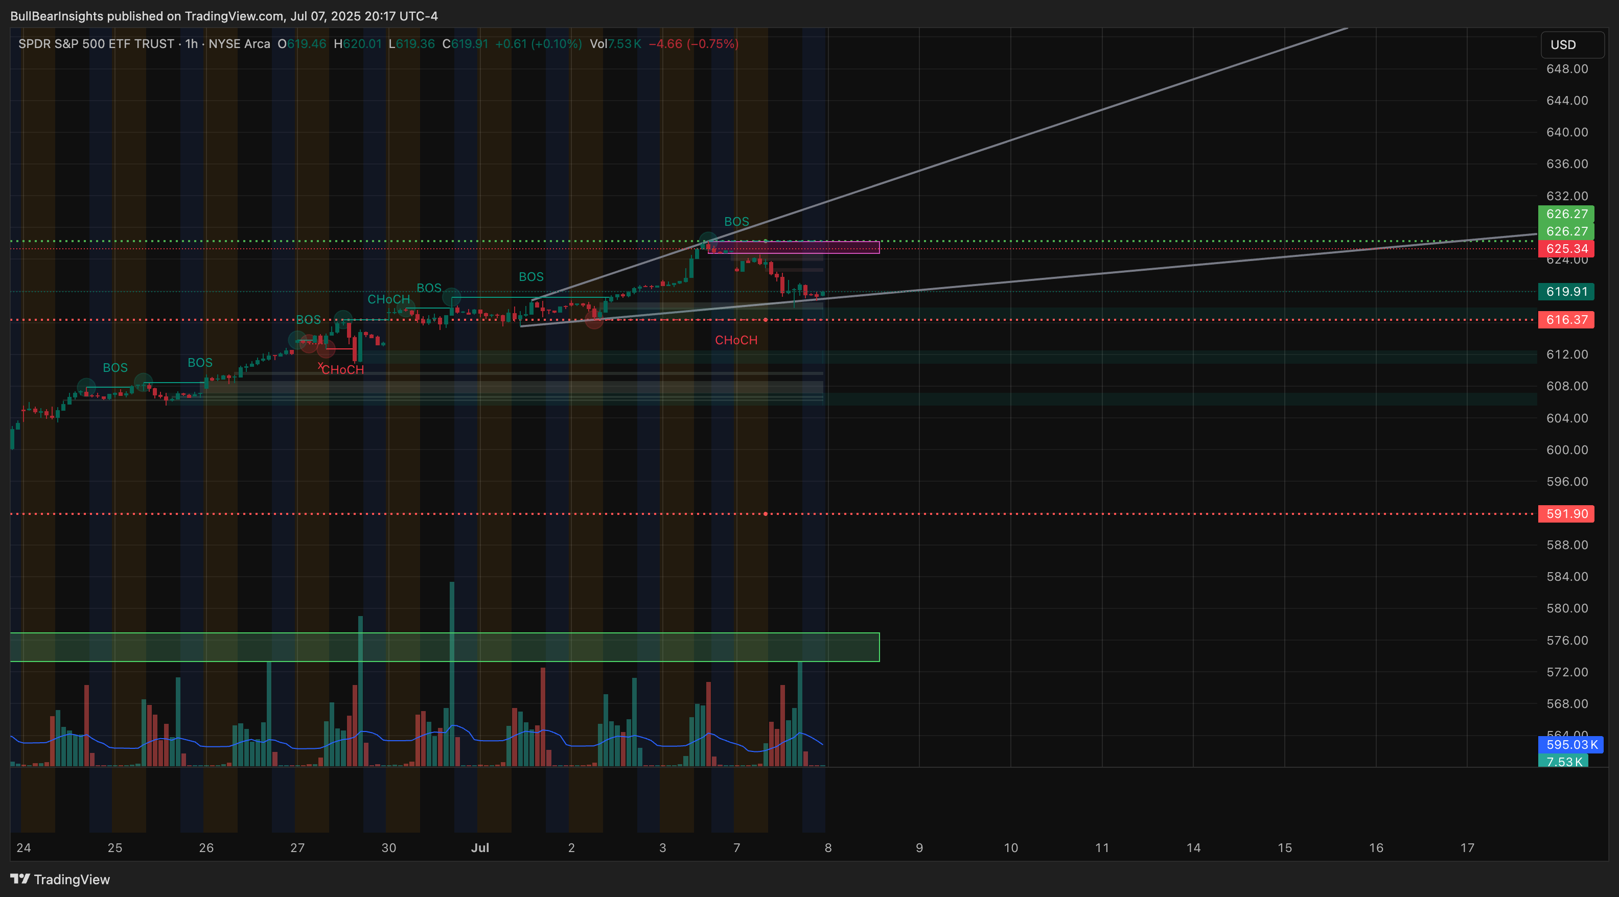Click the NYSE Arca exchange label

pos(239,44)
